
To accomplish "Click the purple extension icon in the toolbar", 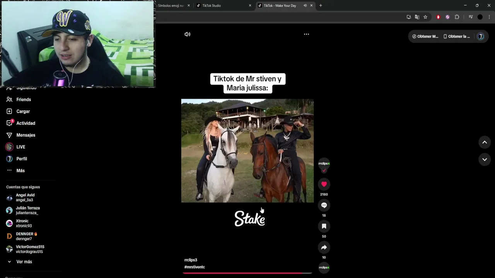I will click(x=447, y=17).
